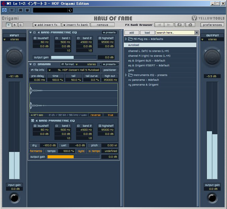Open the positioner
The height and width of the screenshot is (209, 227).
coord(110,70)
